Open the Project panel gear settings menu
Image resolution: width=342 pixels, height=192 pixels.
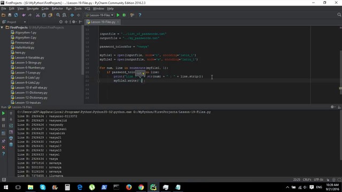74,22
